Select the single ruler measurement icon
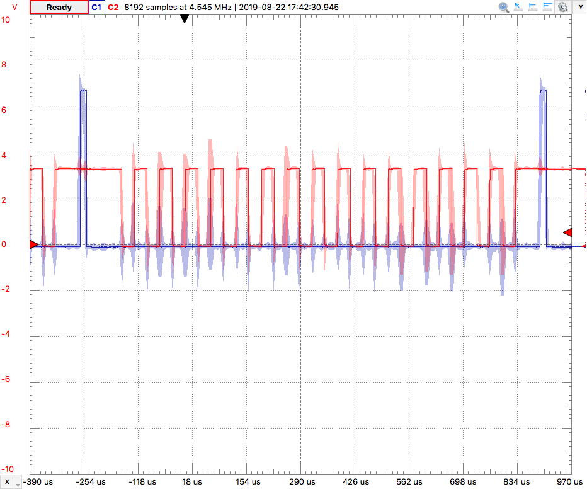The image size is (587, 489). point(533,7)
